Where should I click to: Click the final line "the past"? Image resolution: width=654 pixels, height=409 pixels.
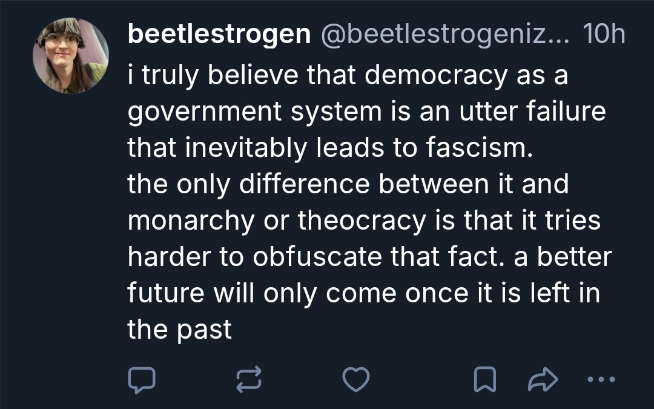pos(179,330)
